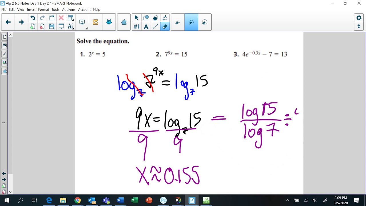This screenshot has height=206, width=366.
Task: Open the Insert Table dropdown
Action: pos(71,18)
